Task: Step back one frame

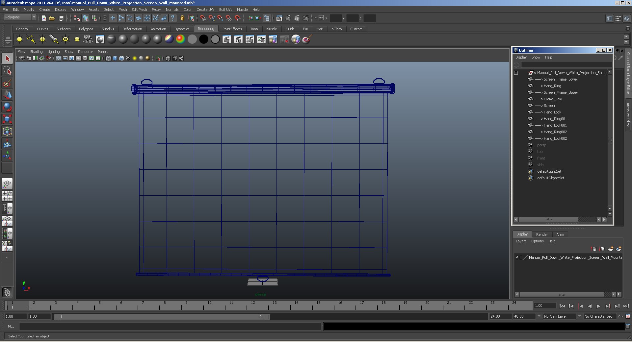Action: (571, 306)
